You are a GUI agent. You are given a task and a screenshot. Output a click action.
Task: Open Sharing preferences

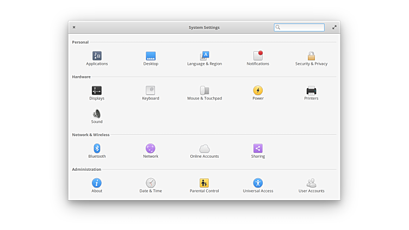pos(258,148)
